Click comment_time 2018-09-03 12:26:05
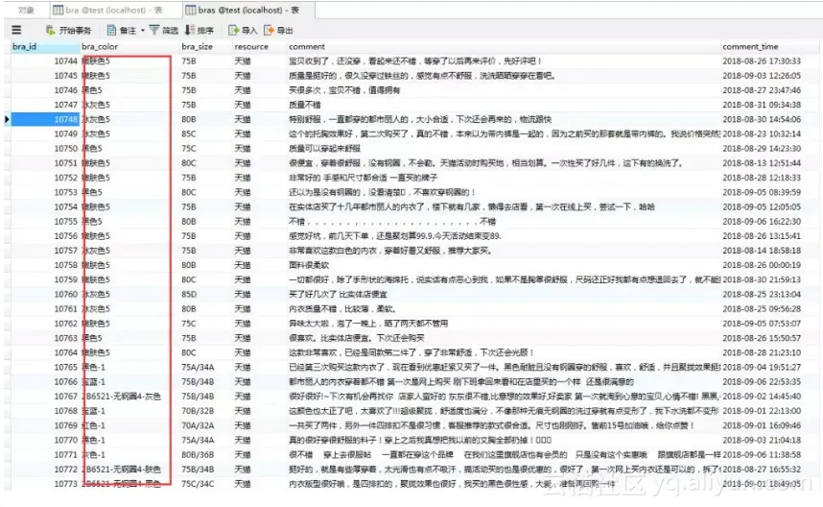The height and width of the screenshot is (507, 823). coord(762,76)
